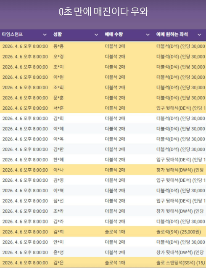Click 솔로 스탠딩석(SS석) seat cell
Screen dimensions: 206x268
pyautogui.click(x=181, y=263)
